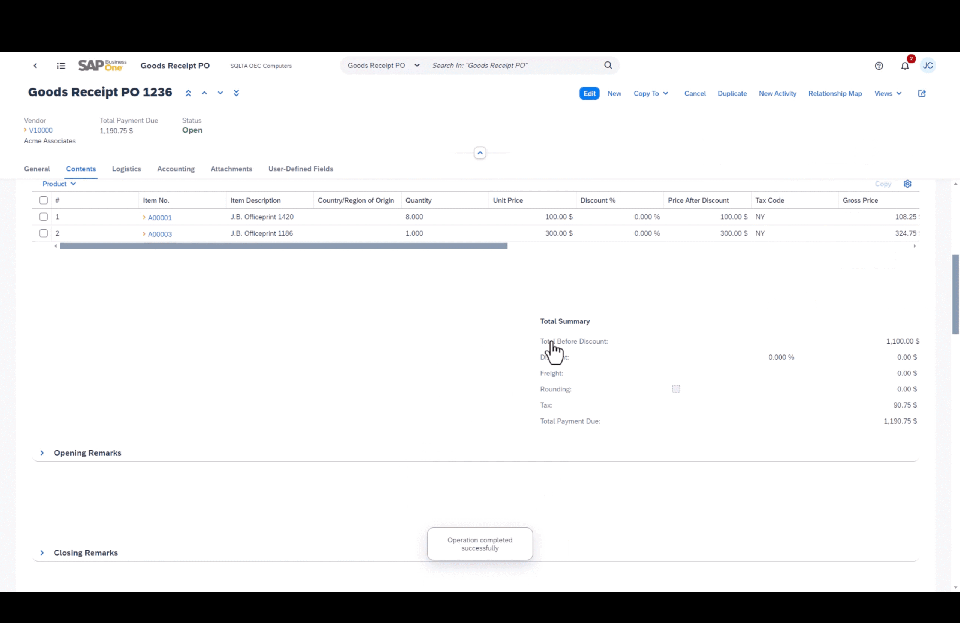Open link arrow beside vendor V10000
The height and width of the screenshot is (623, 960).
[x=25, y=130]
